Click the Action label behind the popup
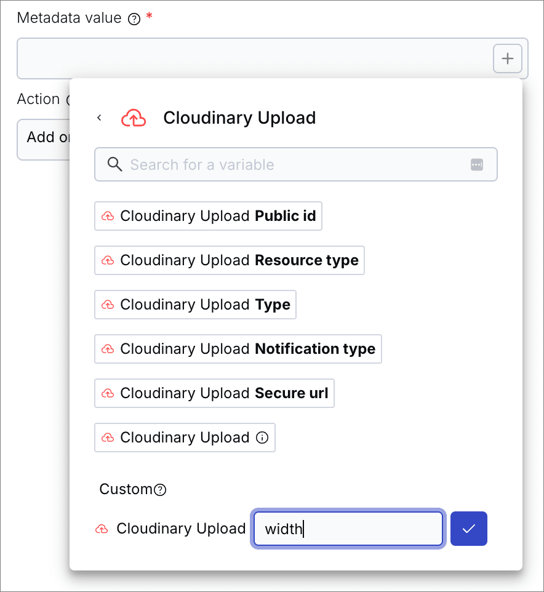 39,99
